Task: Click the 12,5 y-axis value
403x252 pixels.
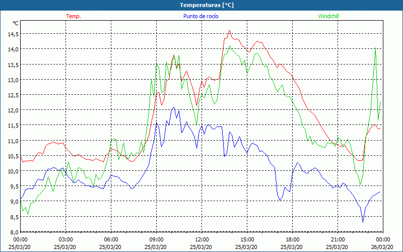Action: [x=13, y=95]
